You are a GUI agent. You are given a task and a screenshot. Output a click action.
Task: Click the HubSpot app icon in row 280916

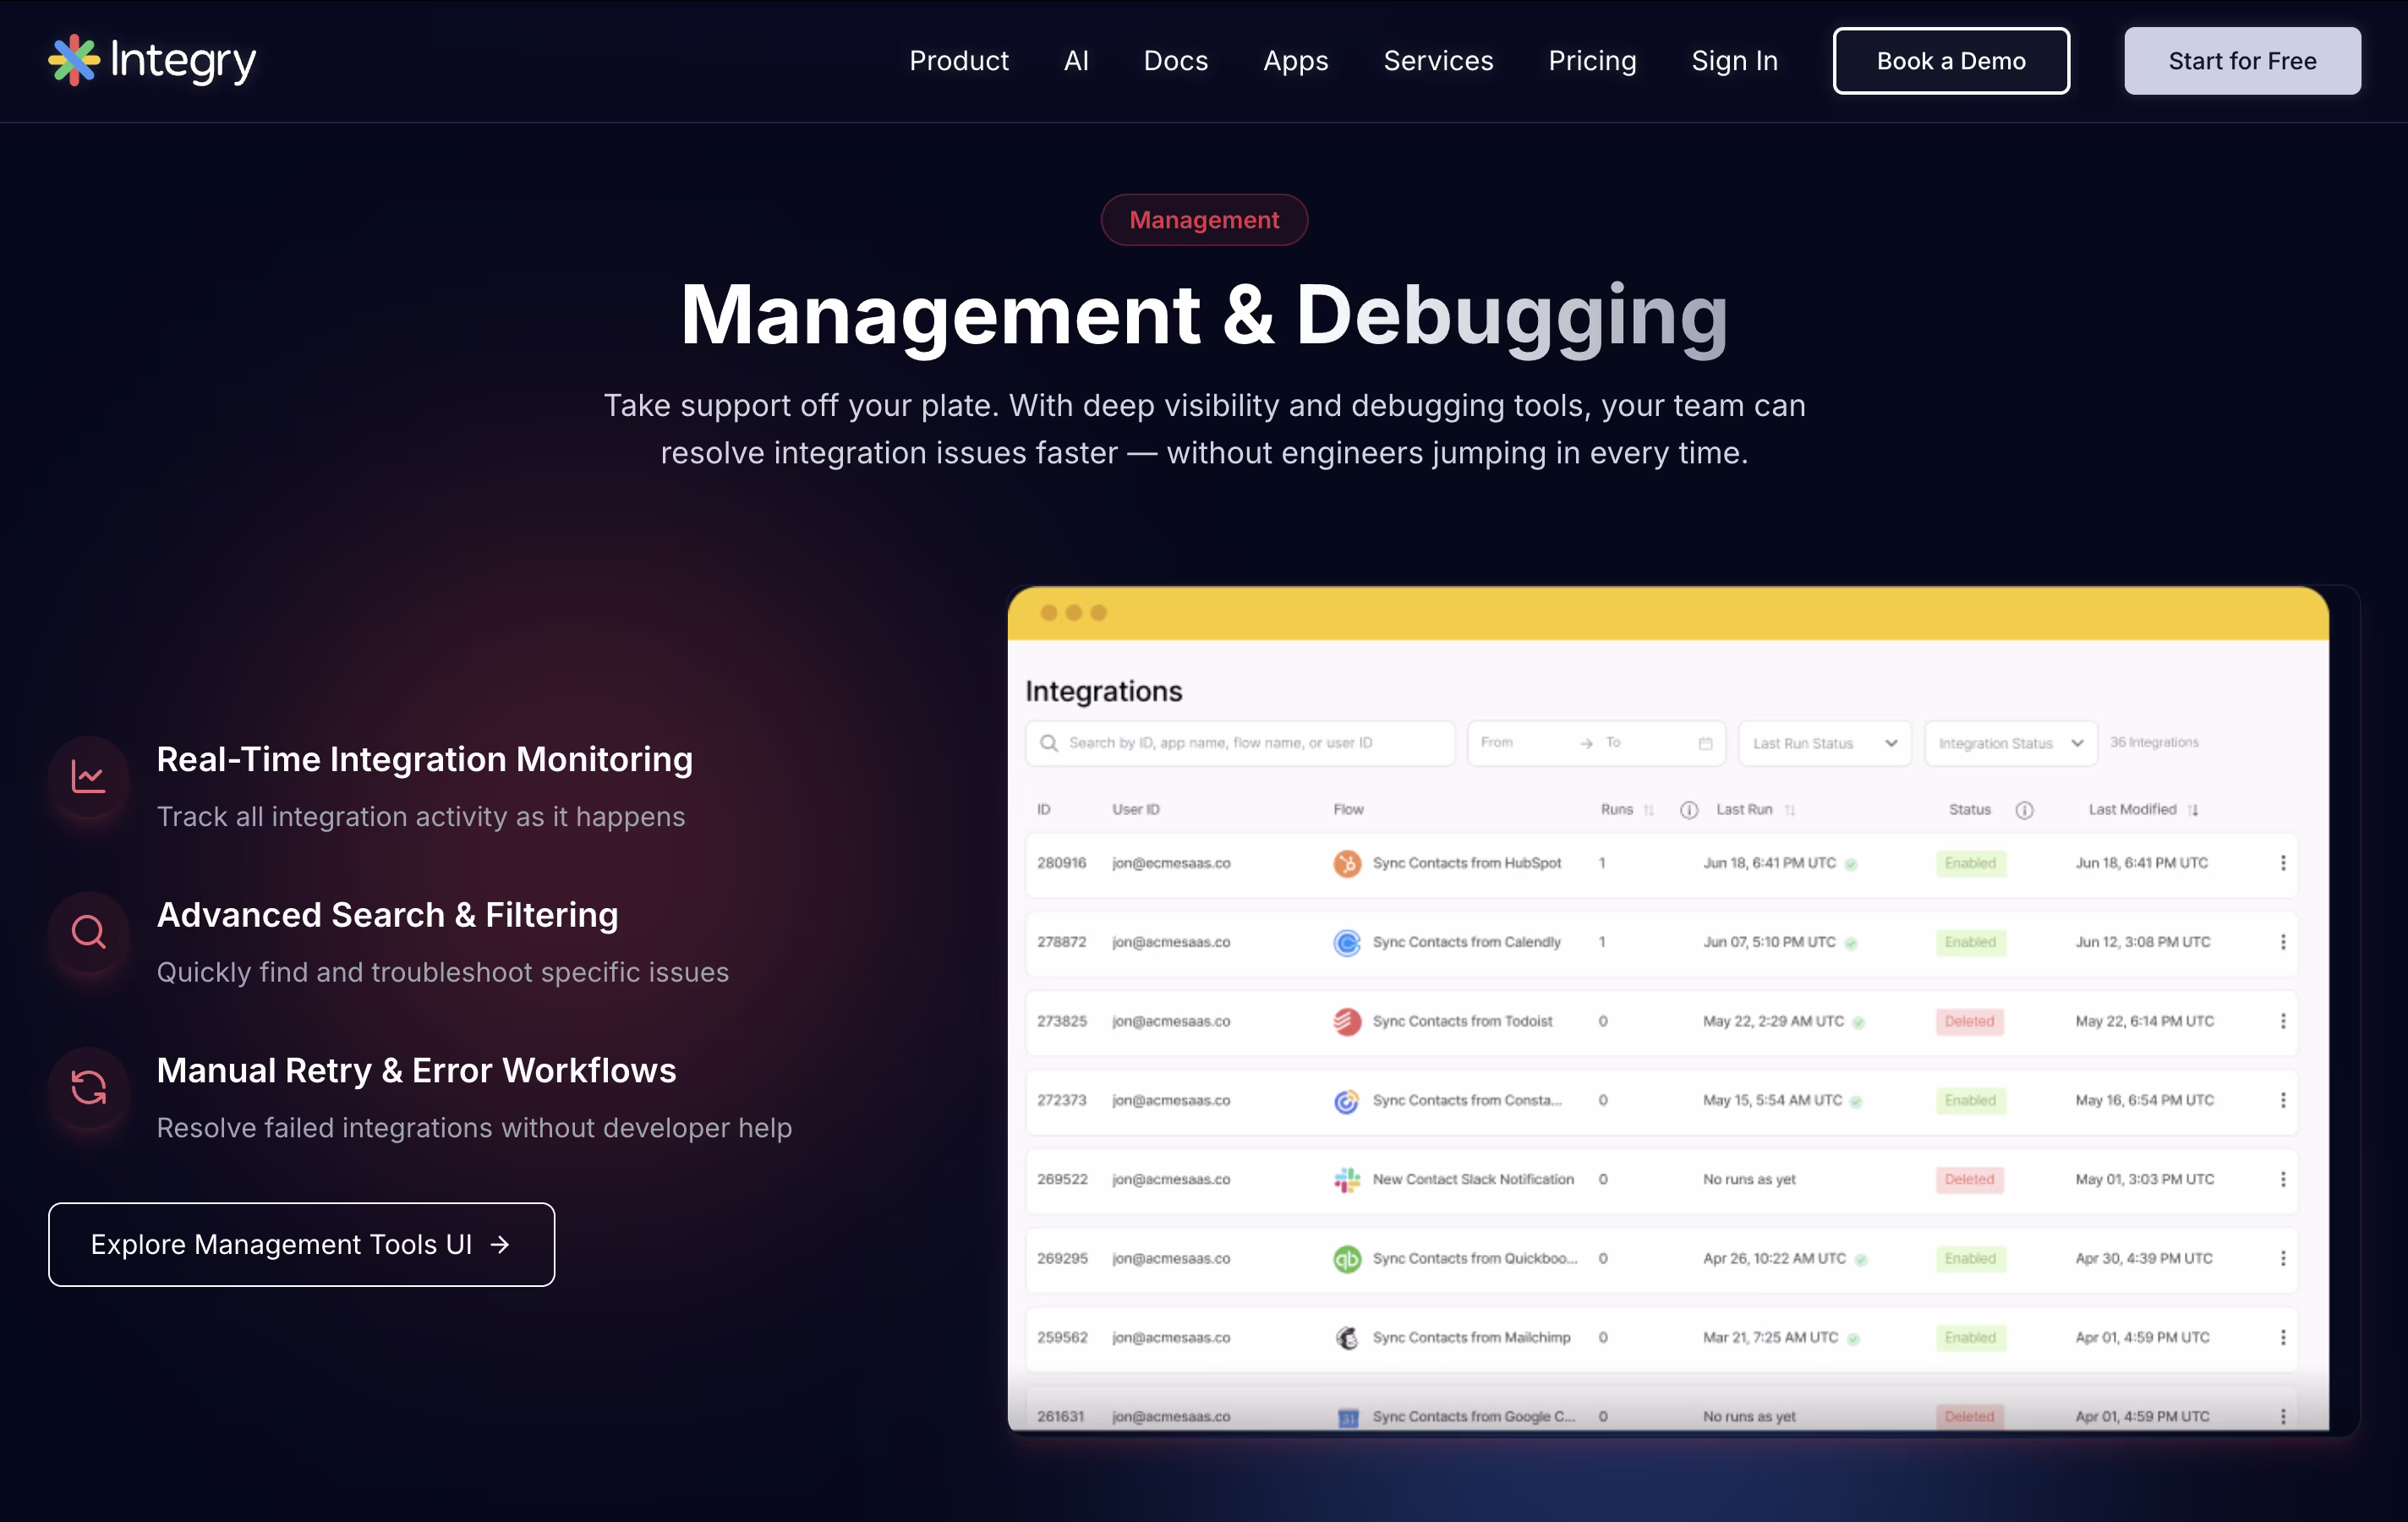point(1347,863)
